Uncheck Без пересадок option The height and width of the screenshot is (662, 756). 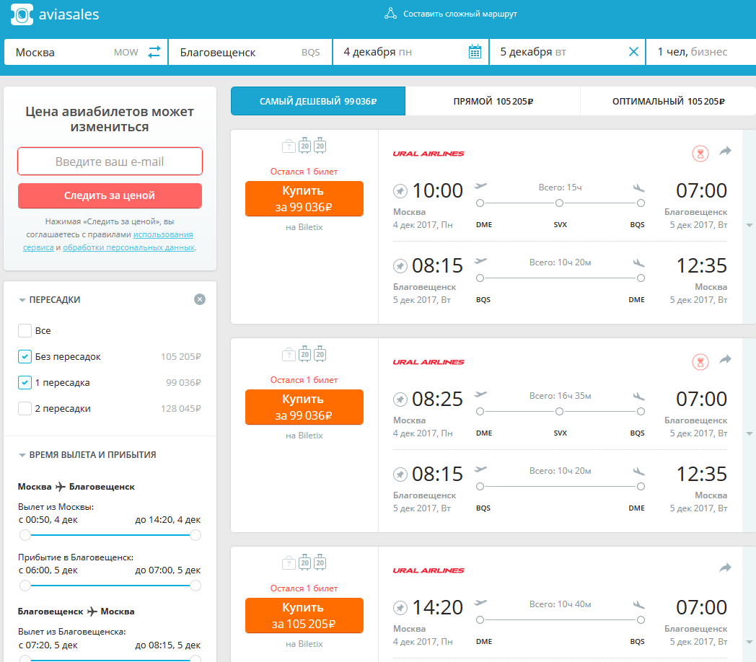25,357
